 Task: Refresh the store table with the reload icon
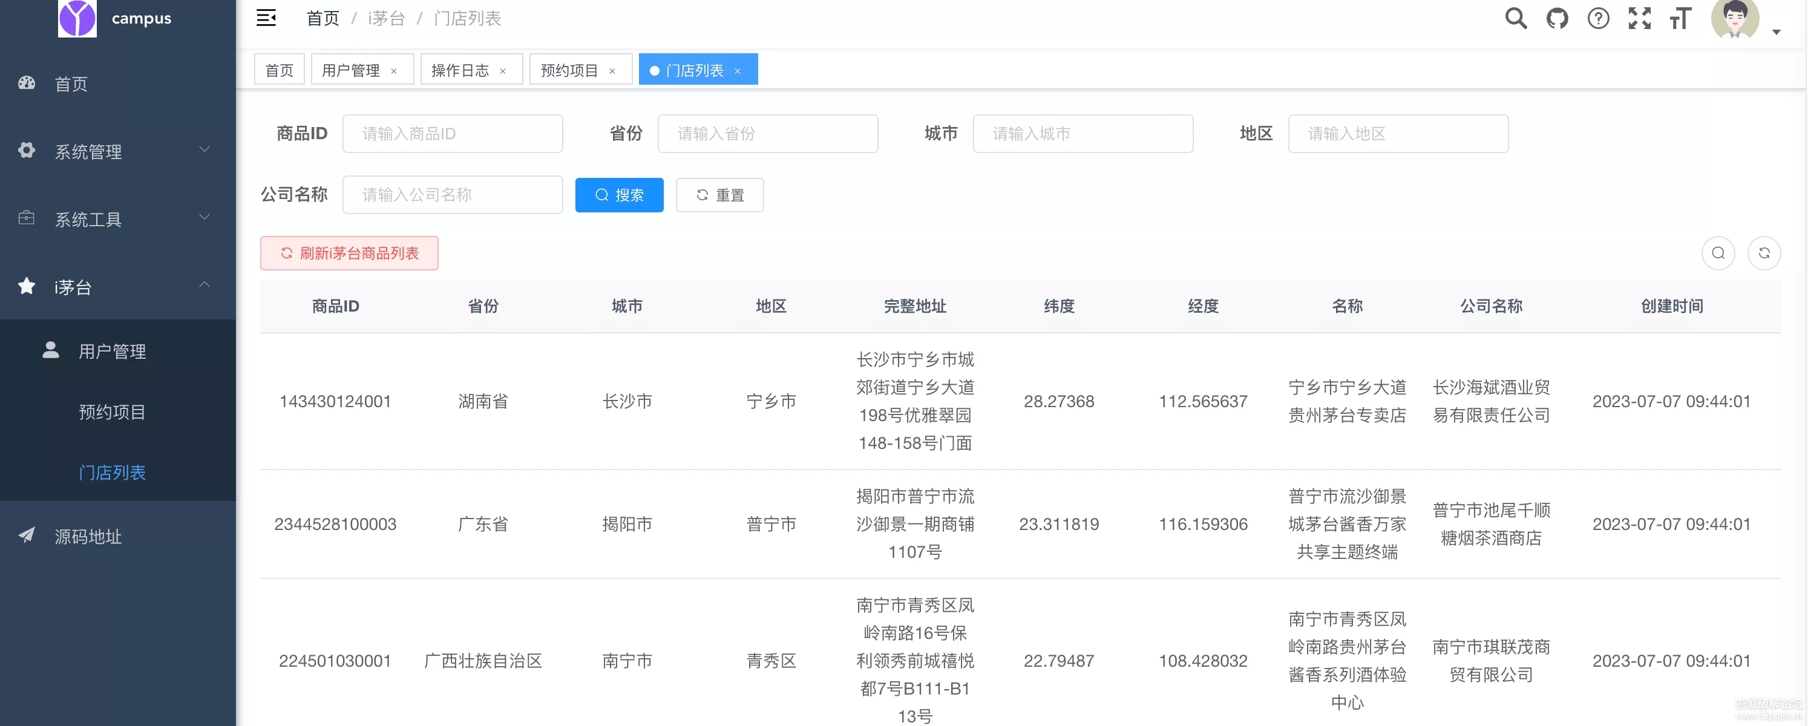tap(1766, 253)
